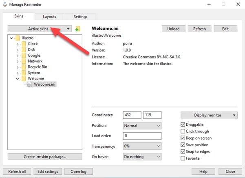Uncheck Save position
245x178 pixels.
point(183,145)
